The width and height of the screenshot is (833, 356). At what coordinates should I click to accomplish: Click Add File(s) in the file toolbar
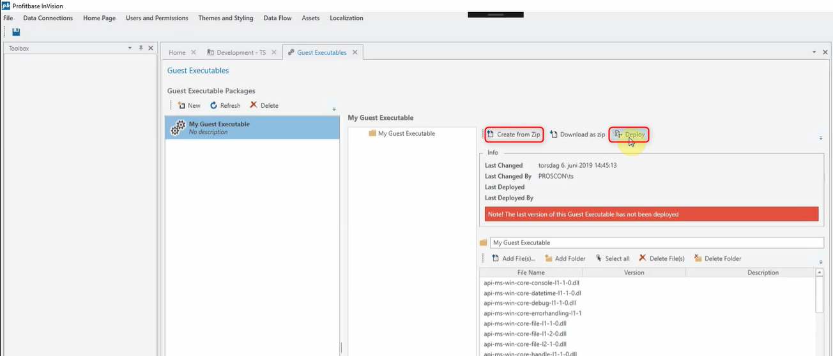[513, 258]
